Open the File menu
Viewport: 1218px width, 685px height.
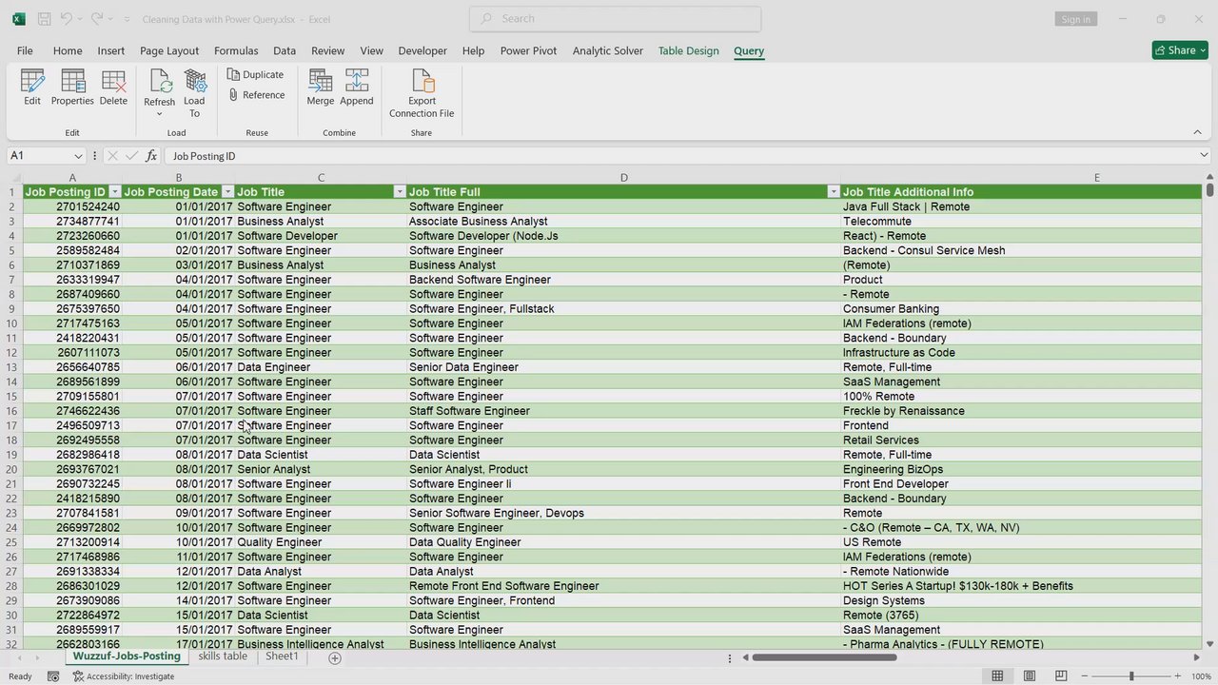(x=25, y=50)
